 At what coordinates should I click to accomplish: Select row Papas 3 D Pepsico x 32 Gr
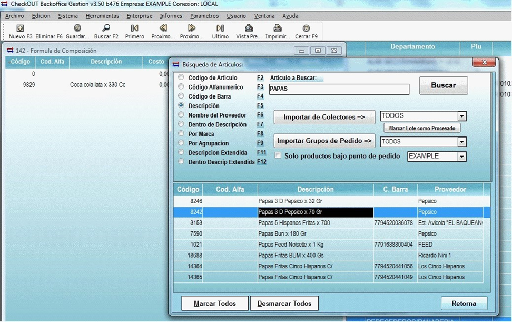[x=328, y=201]
